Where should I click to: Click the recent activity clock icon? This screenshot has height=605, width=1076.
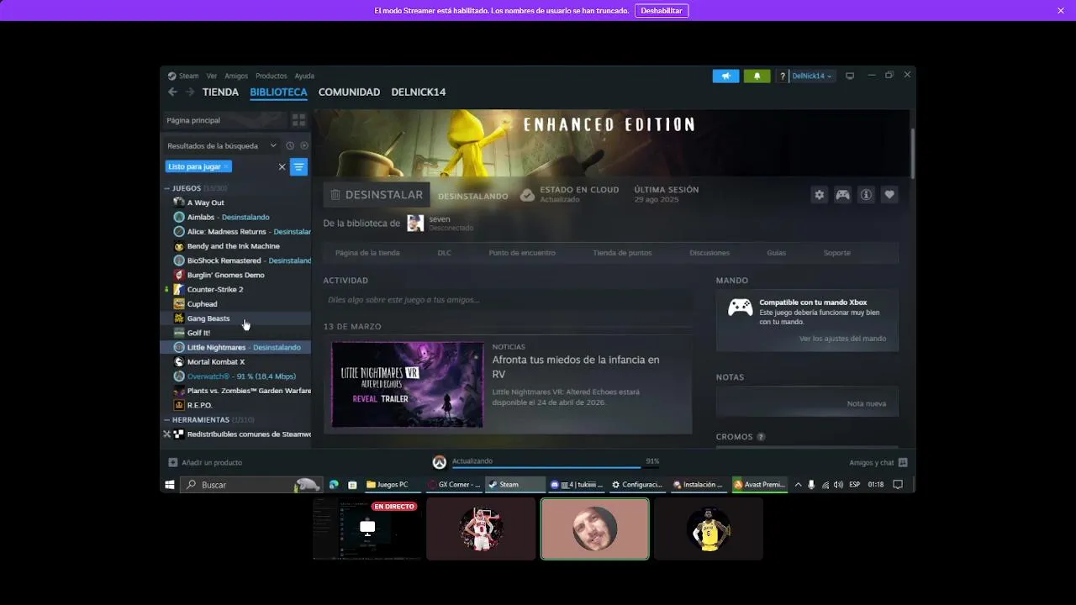(290, 145)
